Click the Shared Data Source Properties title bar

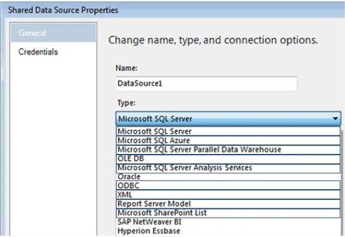click(x=172, y=10)
